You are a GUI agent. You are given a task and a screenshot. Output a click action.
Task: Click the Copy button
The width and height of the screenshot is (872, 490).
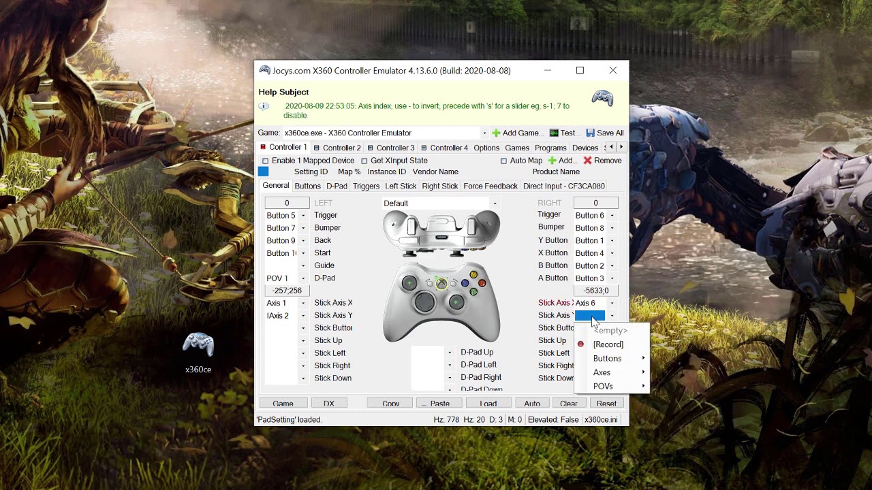click(x=390, y=404)
